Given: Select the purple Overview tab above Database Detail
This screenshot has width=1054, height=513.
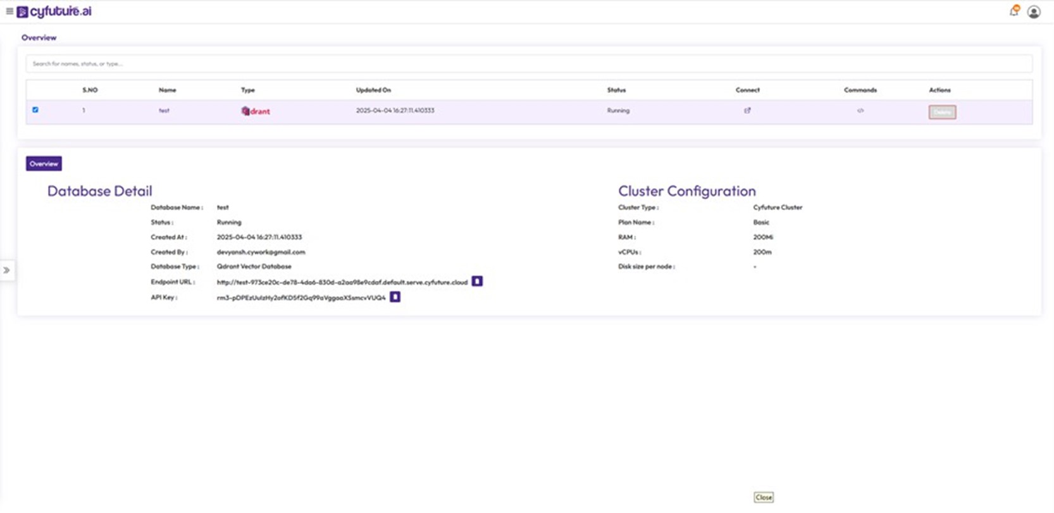Looking at the screenshot, I should [x=44, y=164].
